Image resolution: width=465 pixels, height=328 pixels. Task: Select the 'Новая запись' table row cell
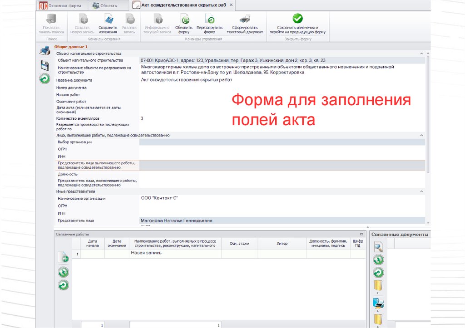click(x=175, y=254)
